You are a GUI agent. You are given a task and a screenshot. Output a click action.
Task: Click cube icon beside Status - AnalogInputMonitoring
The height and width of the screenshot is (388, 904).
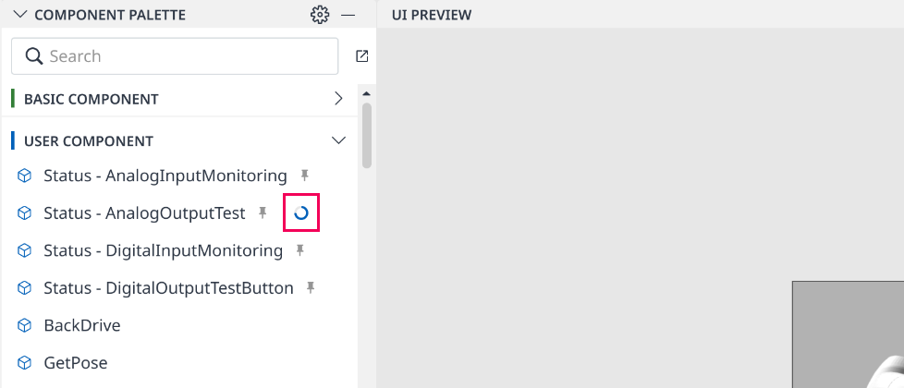click(24, 176)
